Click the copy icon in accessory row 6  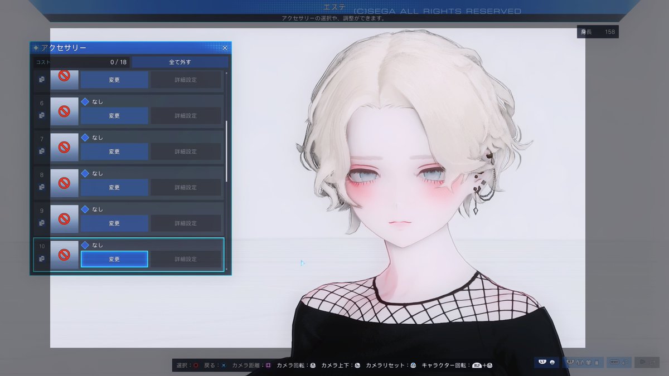(42, 115)
